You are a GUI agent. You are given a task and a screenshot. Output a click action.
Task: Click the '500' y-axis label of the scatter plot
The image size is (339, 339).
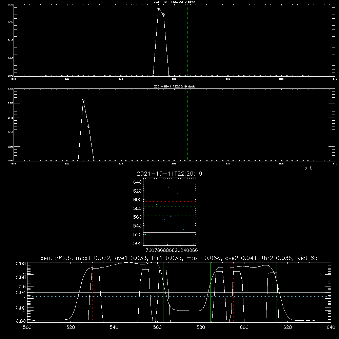click(138, 243)
